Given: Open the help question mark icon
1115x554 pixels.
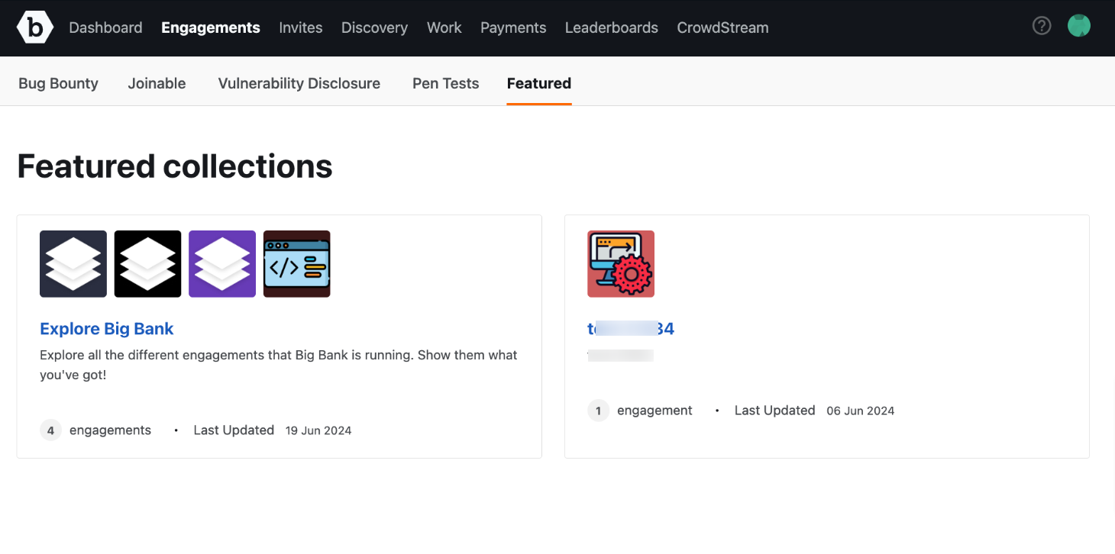Looking at the screenshot, I should pyautogui.click(x=1042, y=26).
